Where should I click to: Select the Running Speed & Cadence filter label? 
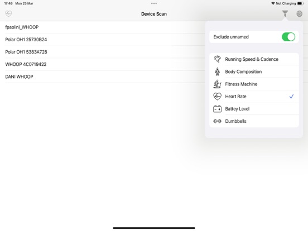252,59
